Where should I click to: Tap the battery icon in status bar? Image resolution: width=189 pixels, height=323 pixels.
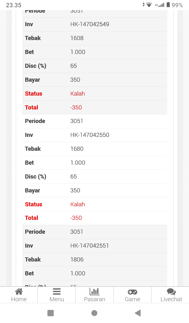168,5
